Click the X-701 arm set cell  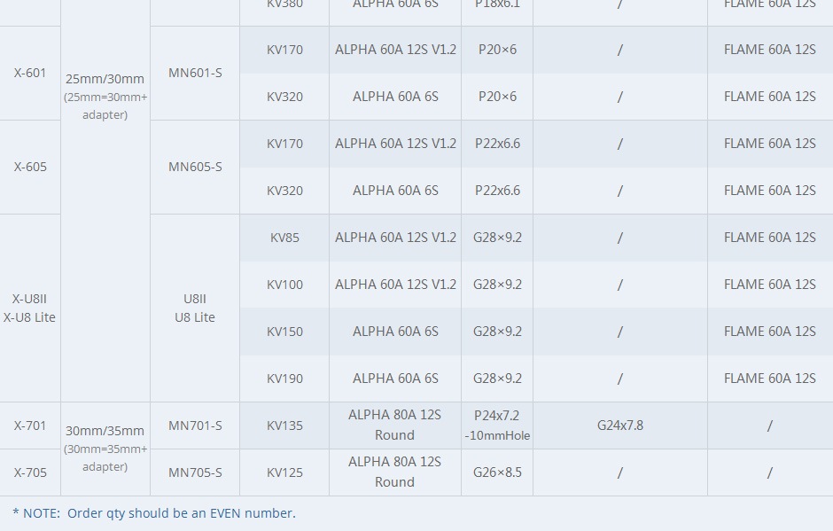click(x=30, y=426)
